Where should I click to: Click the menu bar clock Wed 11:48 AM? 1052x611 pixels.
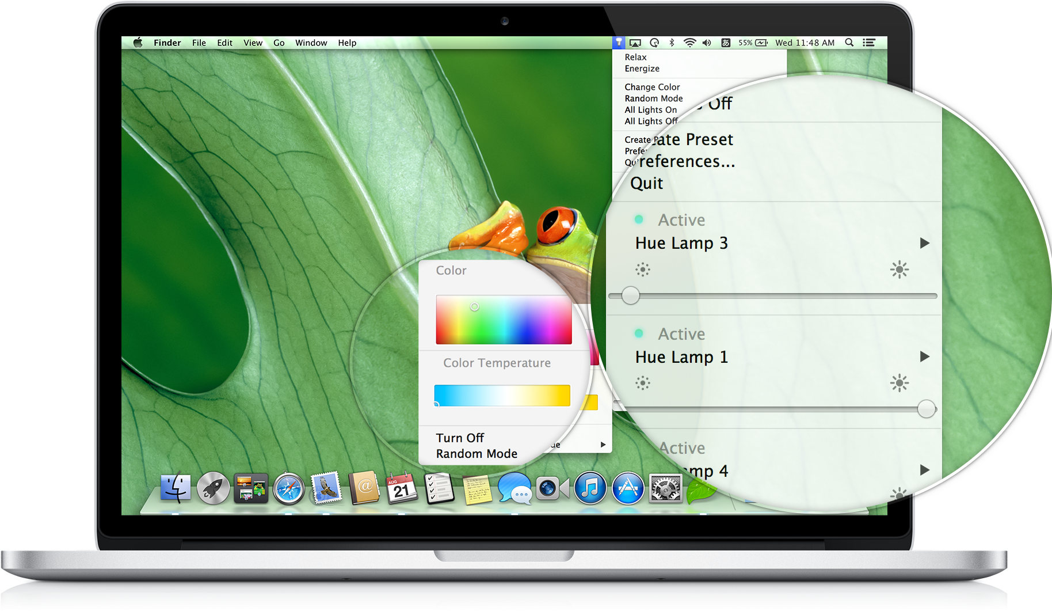pos(805,43)
